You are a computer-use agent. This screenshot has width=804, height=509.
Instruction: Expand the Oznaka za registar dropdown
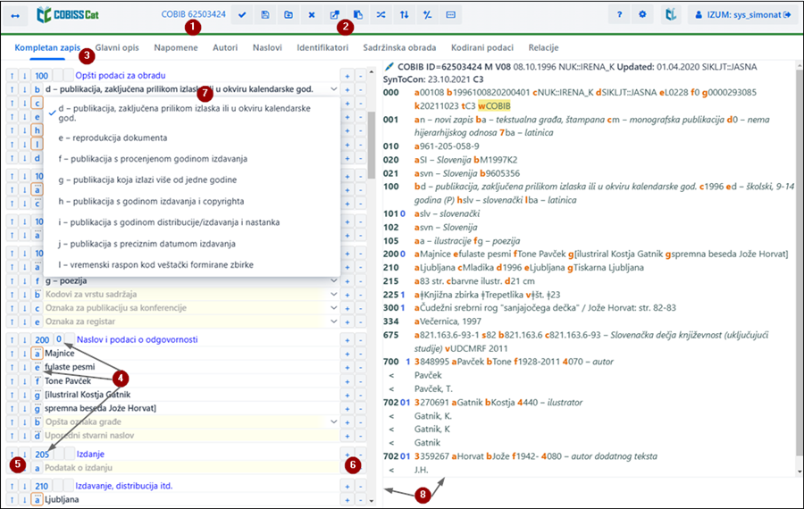tap(334, 321)
